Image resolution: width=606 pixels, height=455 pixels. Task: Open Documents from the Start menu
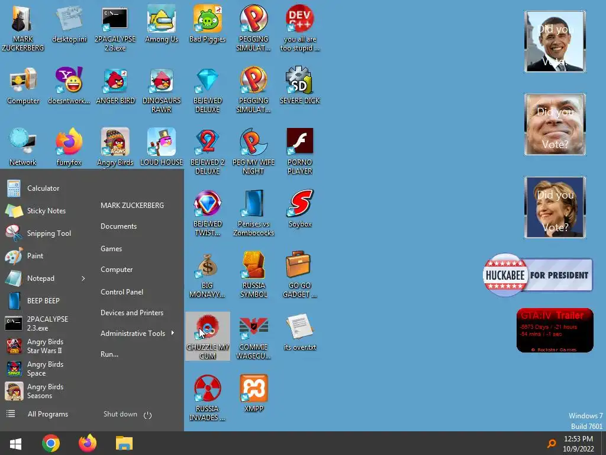click(x=118, y=226)
